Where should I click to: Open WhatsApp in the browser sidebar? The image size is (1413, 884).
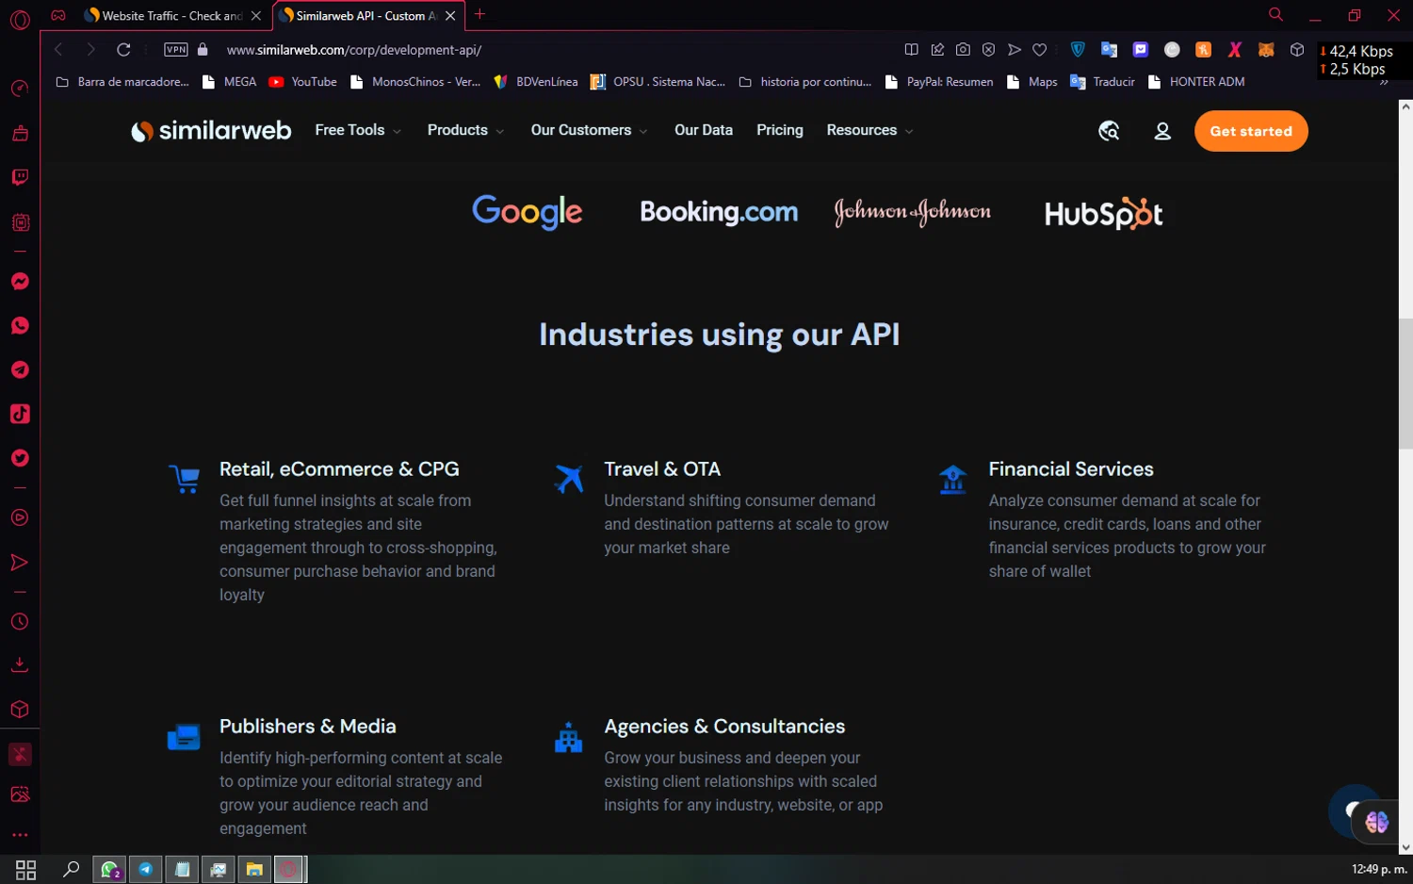click(x=20, y=326)
